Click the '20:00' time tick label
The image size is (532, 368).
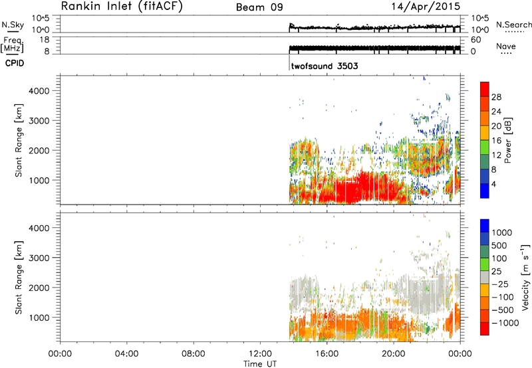point(393,354)
